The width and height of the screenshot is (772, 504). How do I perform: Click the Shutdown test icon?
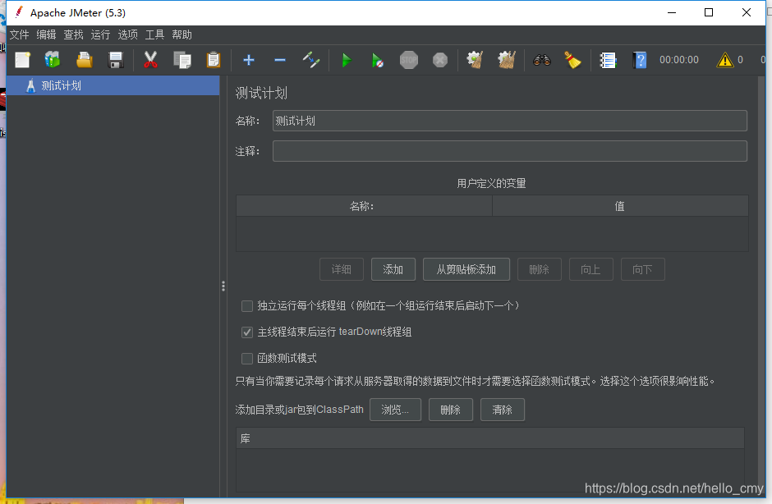click(440, 60)
